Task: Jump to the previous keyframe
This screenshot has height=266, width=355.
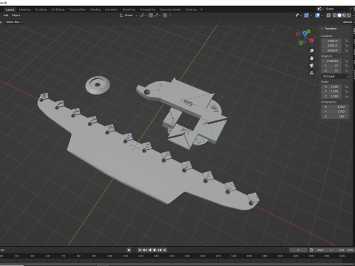Action: tap(145, 250)
